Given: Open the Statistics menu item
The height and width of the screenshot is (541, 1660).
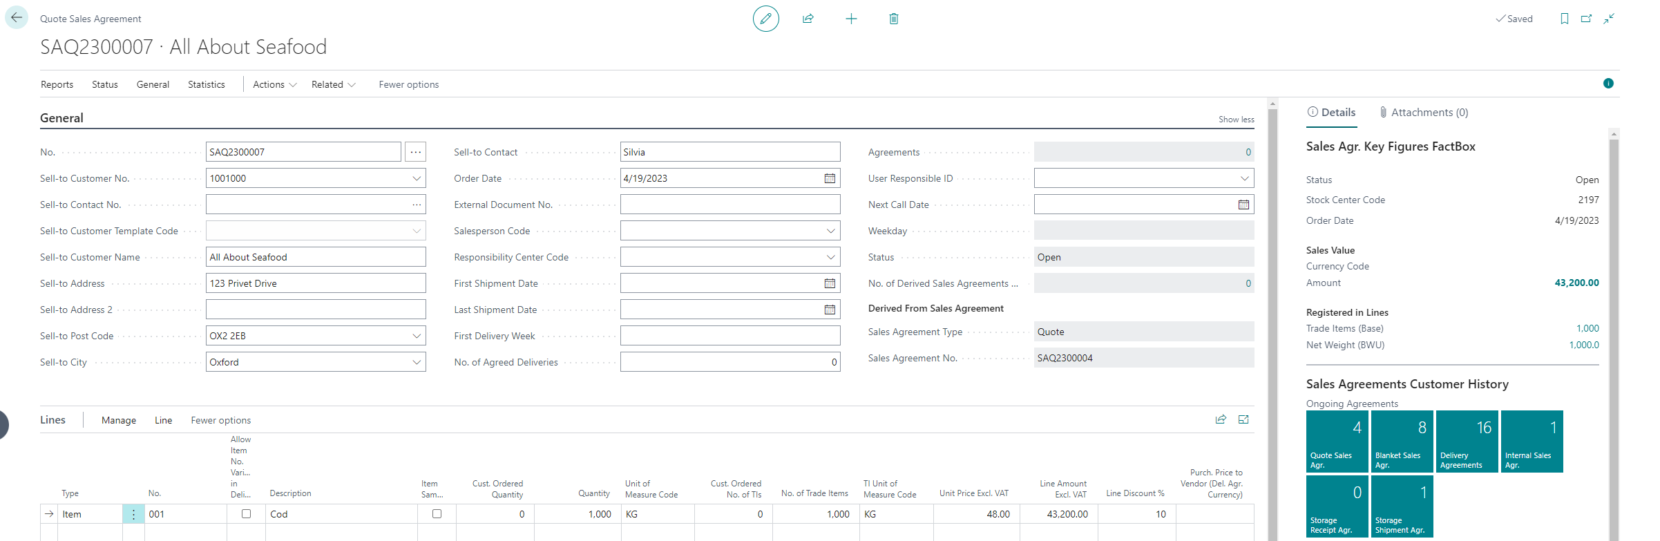Looking at the screenshot, I should pyautogui.click(x=206, y=84).
